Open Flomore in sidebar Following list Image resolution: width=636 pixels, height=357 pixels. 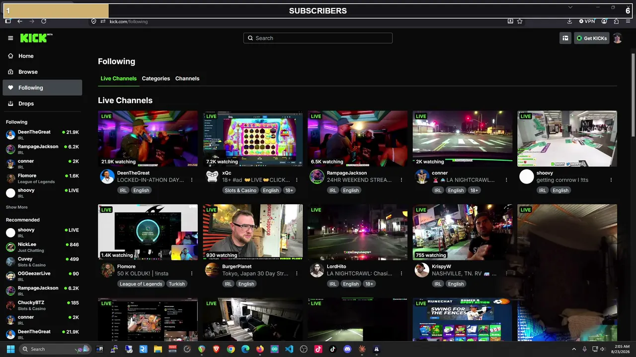42,178
